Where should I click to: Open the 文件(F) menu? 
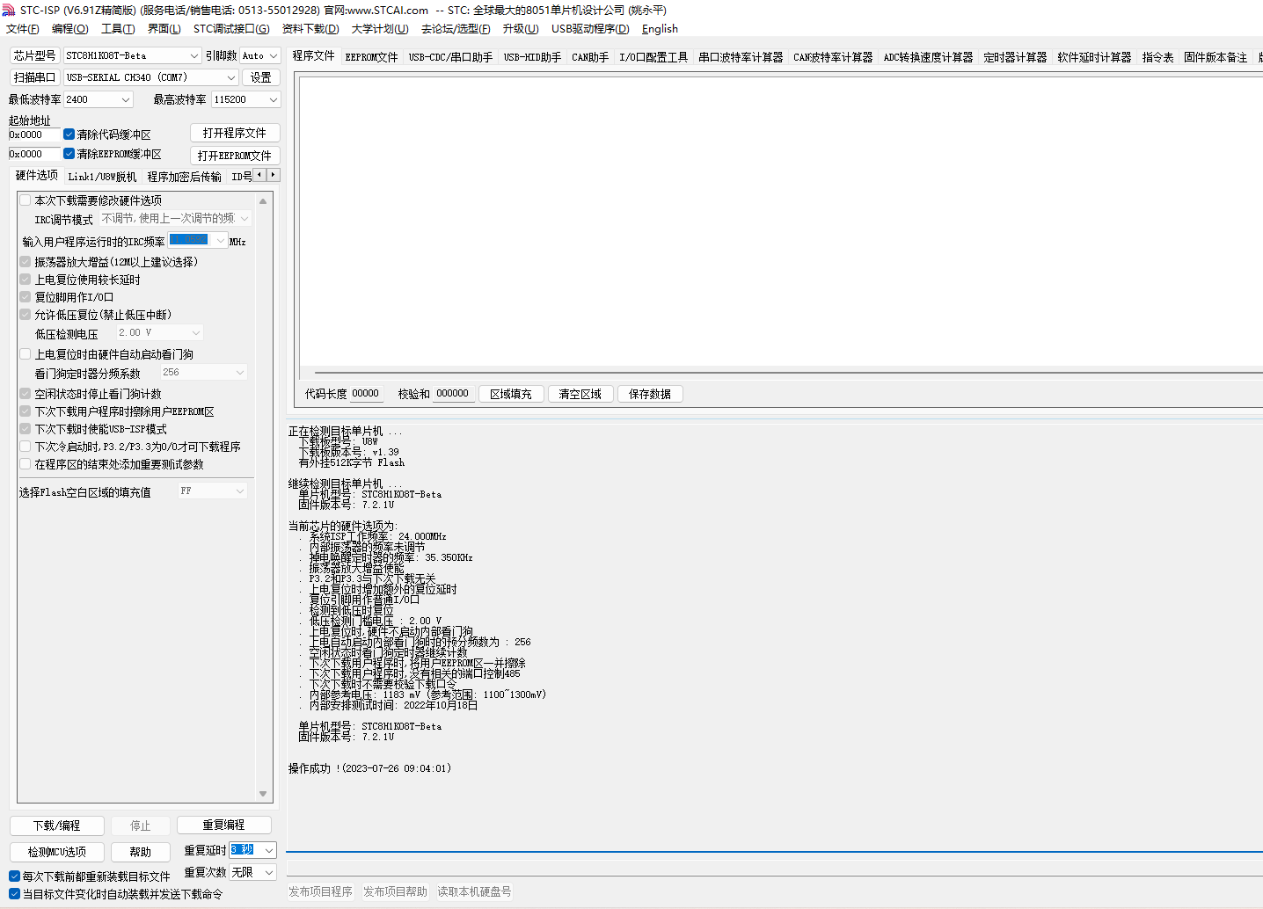pos(23,29)
